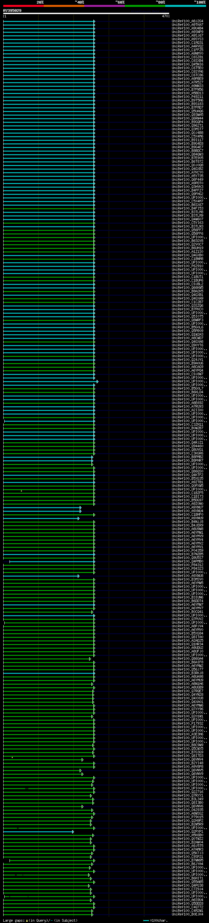Select UniRef100_Q86GA4 label
The width and height of the screenshot is (209, 923).
(x=187, y=658)
